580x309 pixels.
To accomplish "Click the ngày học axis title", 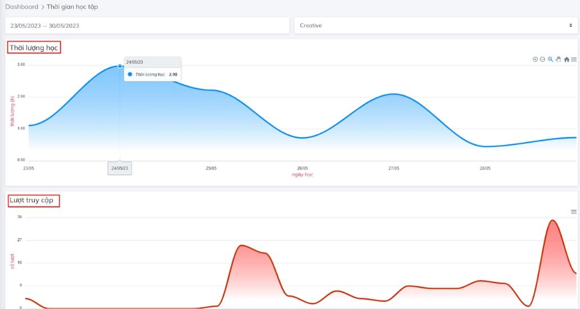I will click(x=302, y=175).
